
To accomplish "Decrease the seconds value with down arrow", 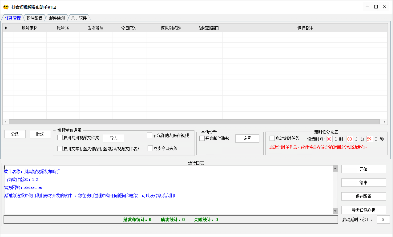I will pos(376,140).
